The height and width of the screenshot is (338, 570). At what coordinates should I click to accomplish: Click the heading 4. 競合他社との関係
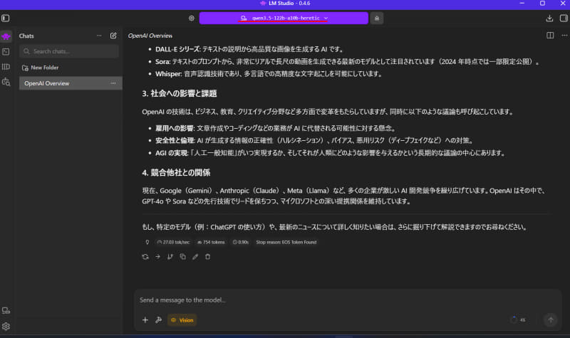coord(176,173)
